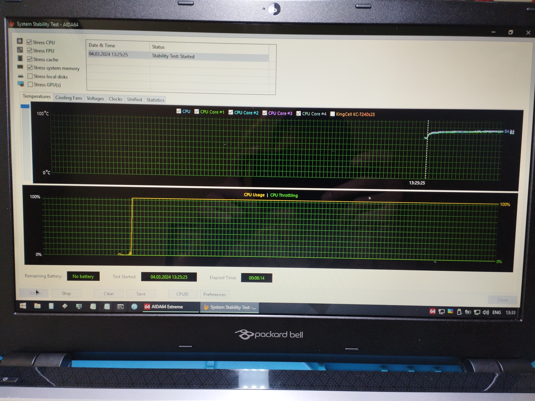This screenshot has width=535, height=401.
Task: Click the ENG language indicator in tray
Action: 497,312
